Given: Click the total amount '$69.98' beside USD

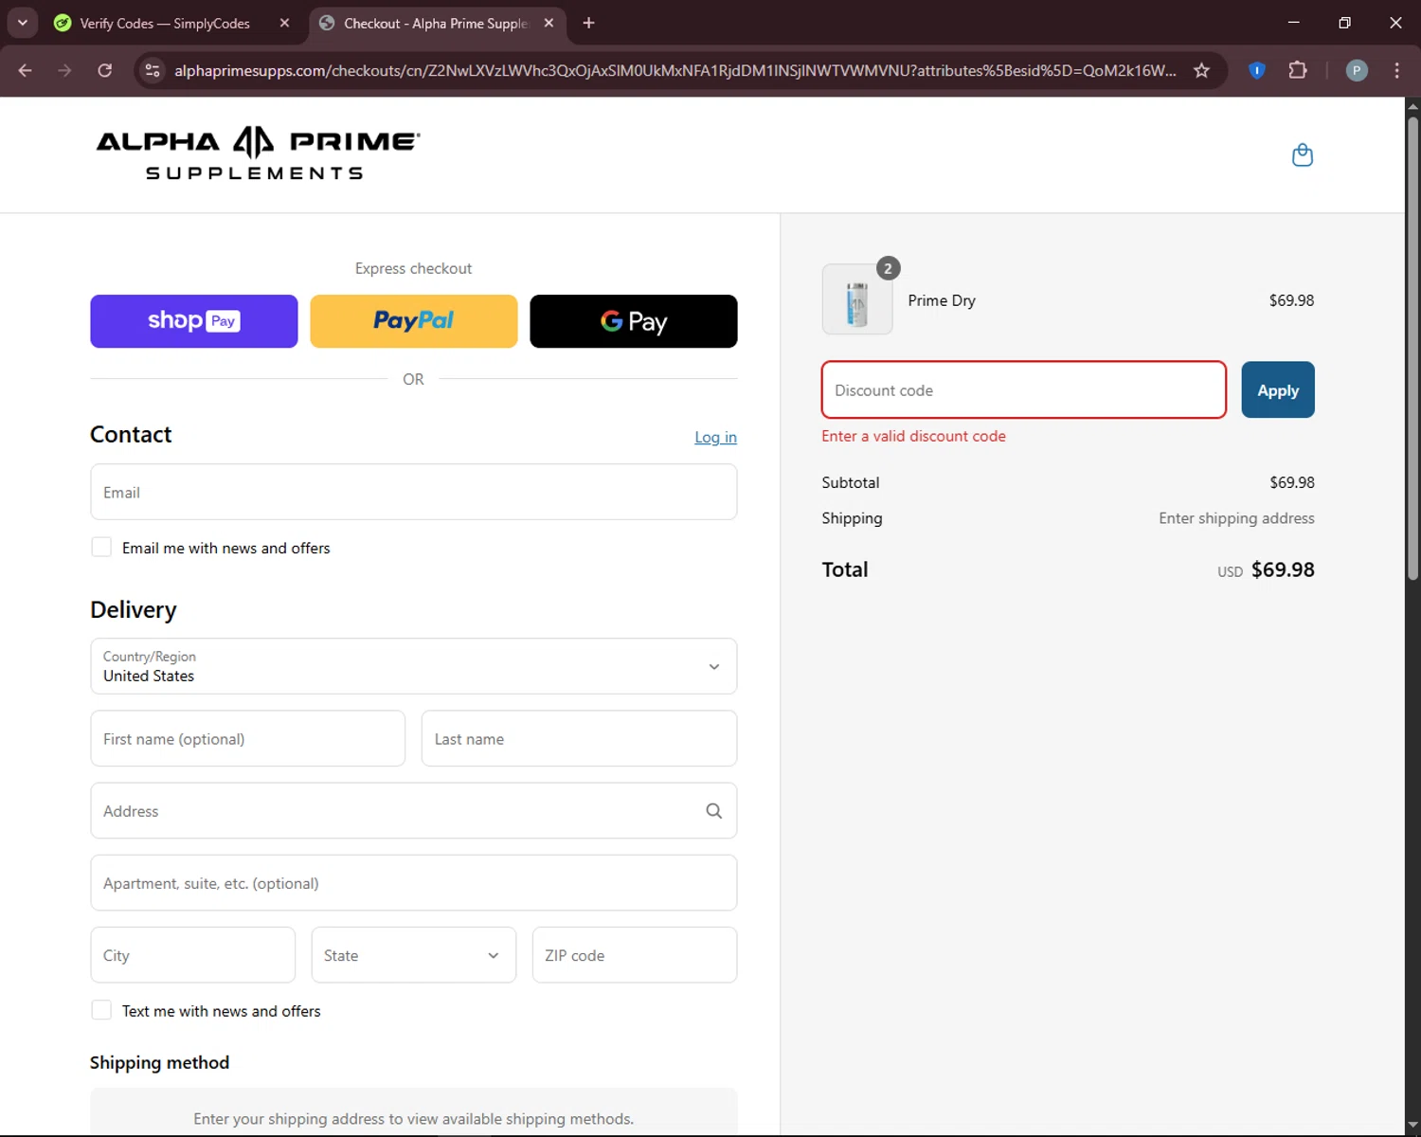Looking at the screenshot, I should coord(1283,569).
